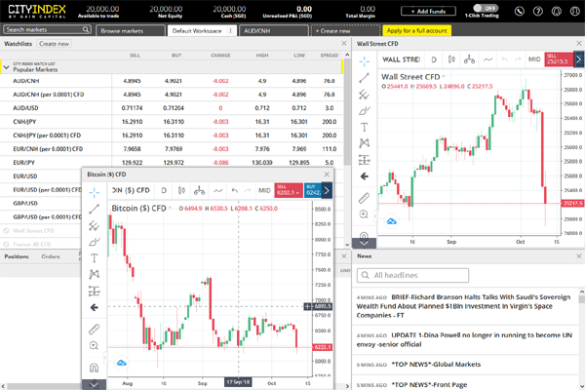
Task: Select trend line tool in Bitcoin chart
Action: (x=95, y=209)
